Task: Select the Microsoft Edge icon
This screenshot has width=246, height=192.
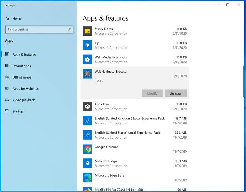Action: 88,163
